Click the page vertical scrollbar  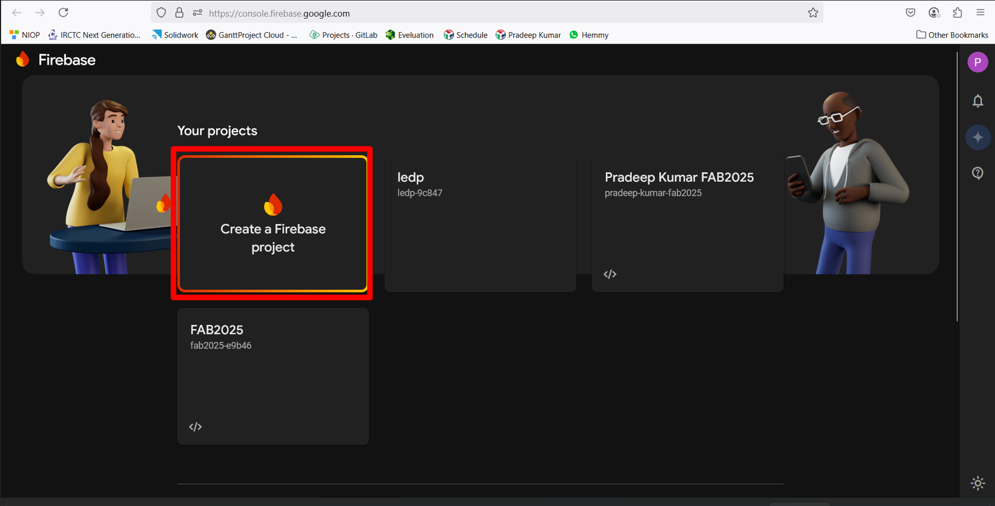(x=957, y=186)
